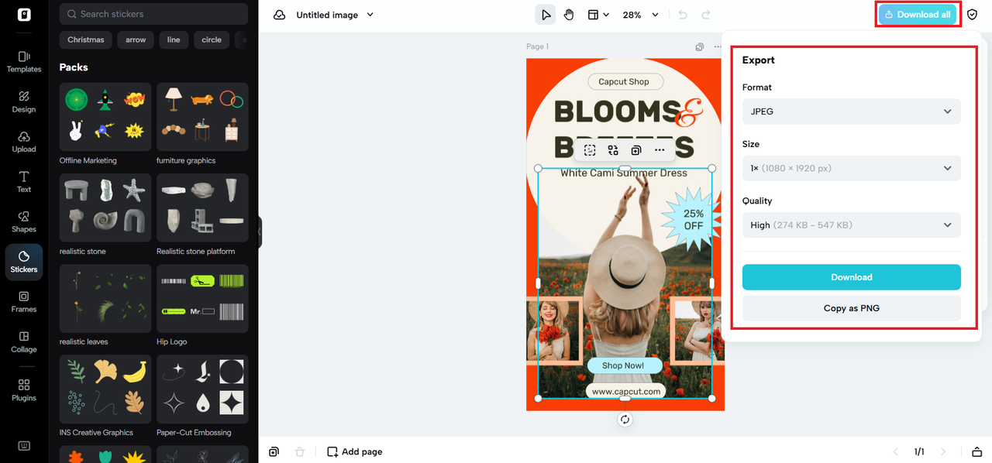
Task: Open the Upload panel
Action: 24,142
